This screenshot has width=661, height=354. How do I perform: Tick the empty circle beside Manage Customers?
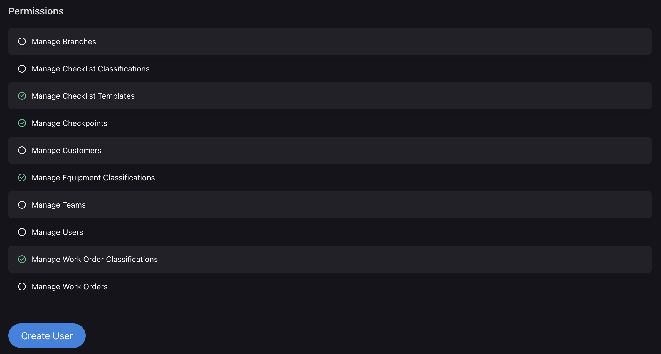[22, 150]
